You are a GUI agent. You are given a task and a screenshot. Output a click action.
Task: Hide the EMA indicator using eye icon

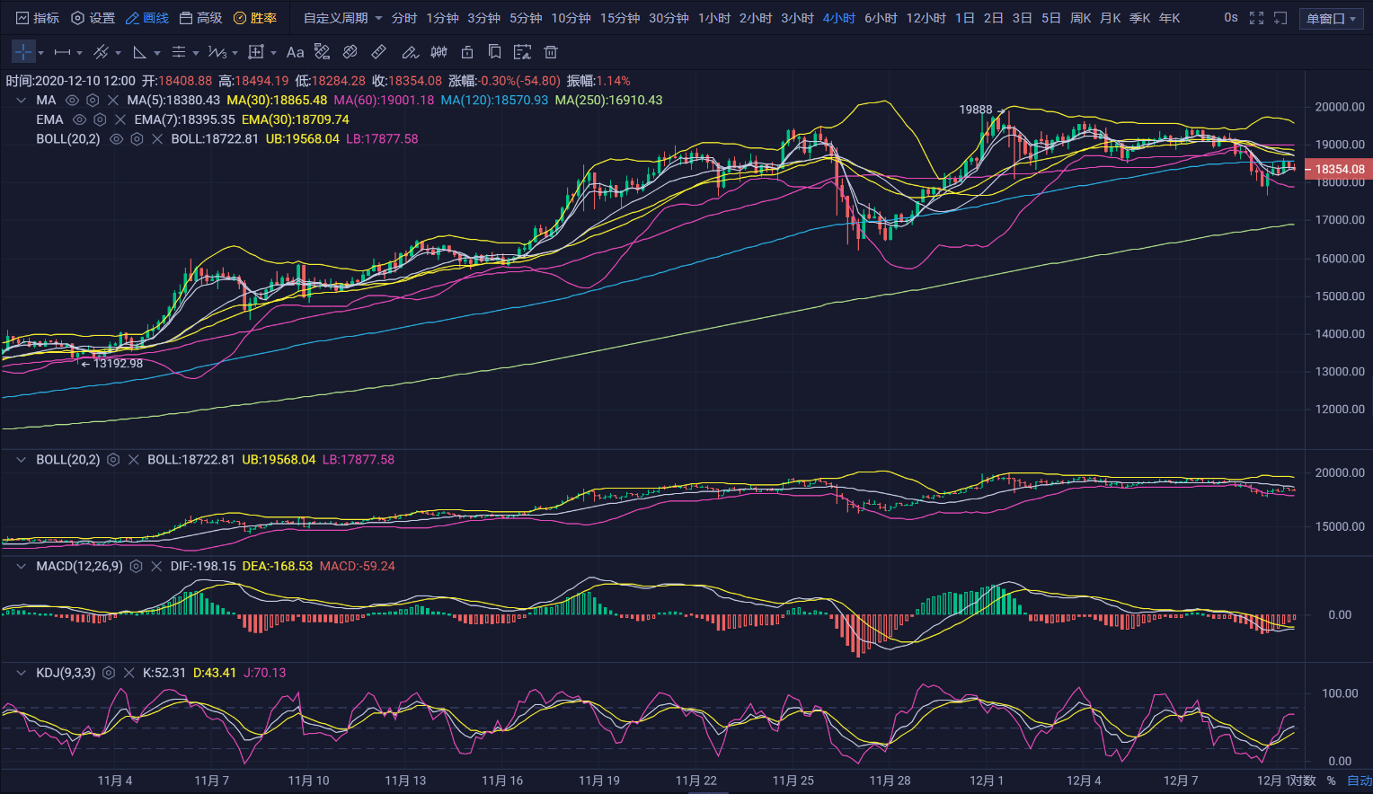(x=79, y=119)
